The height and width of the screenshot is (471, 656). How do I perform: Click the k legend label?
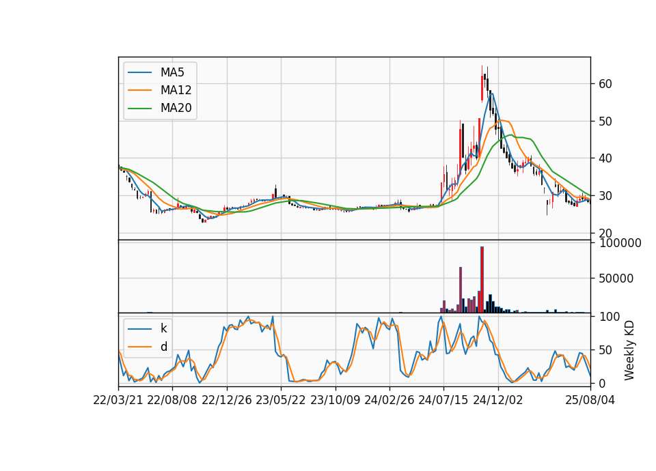click(163, 328)
